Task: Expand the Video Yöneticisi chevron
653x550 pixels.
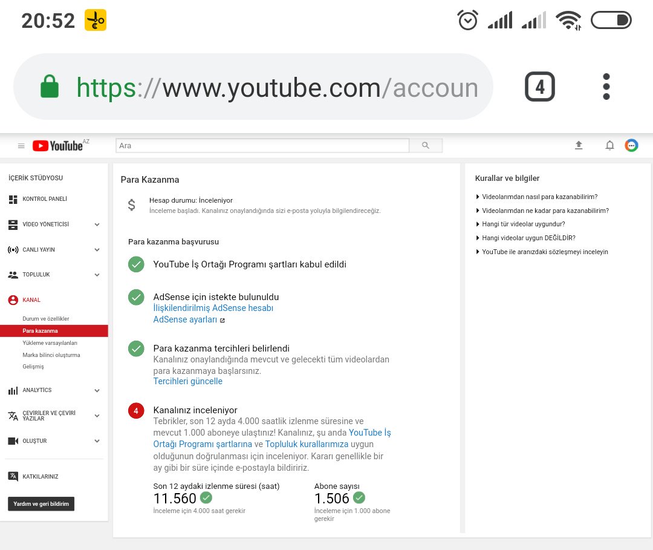Action: click(97, 224)
